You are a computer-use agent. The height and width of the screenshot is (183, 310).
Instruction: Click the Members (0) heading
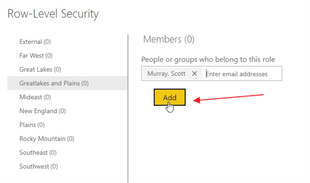[x=169, y=39]
